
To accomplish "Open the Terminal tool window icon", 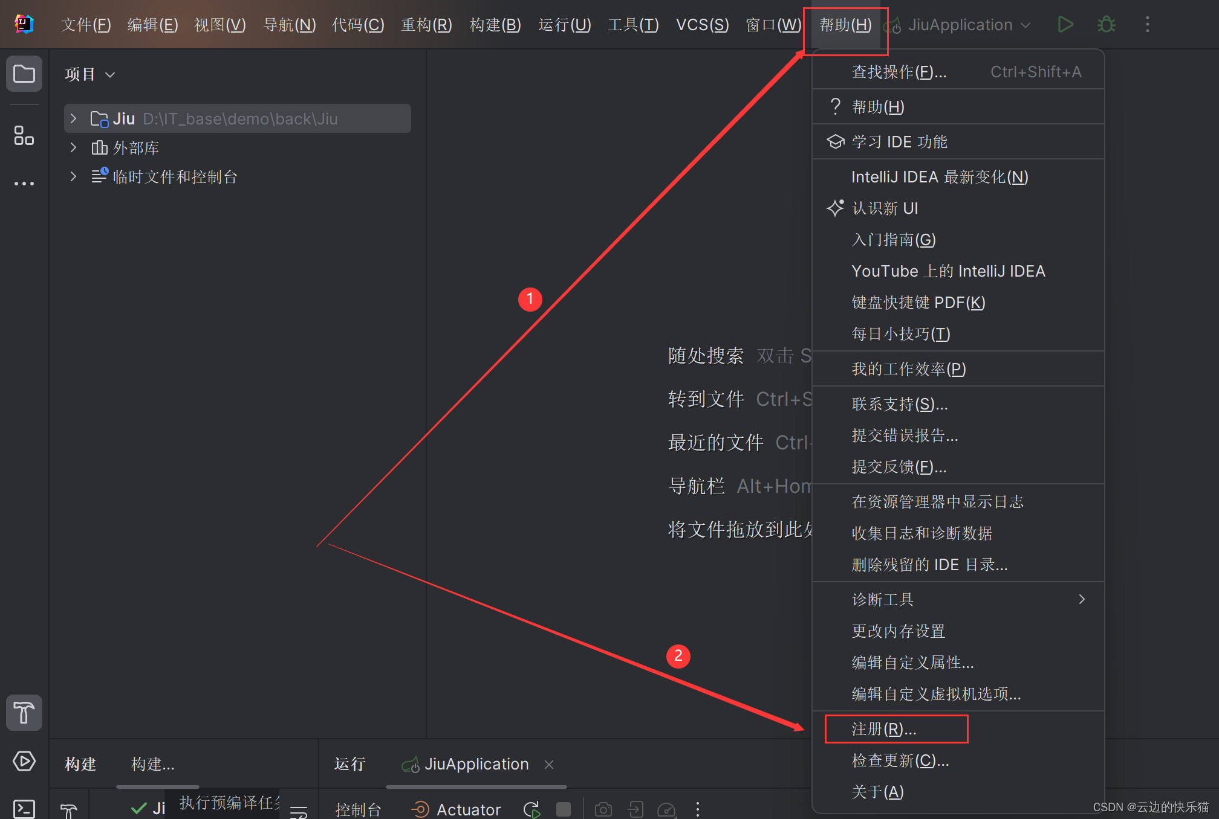I will 24,808.
